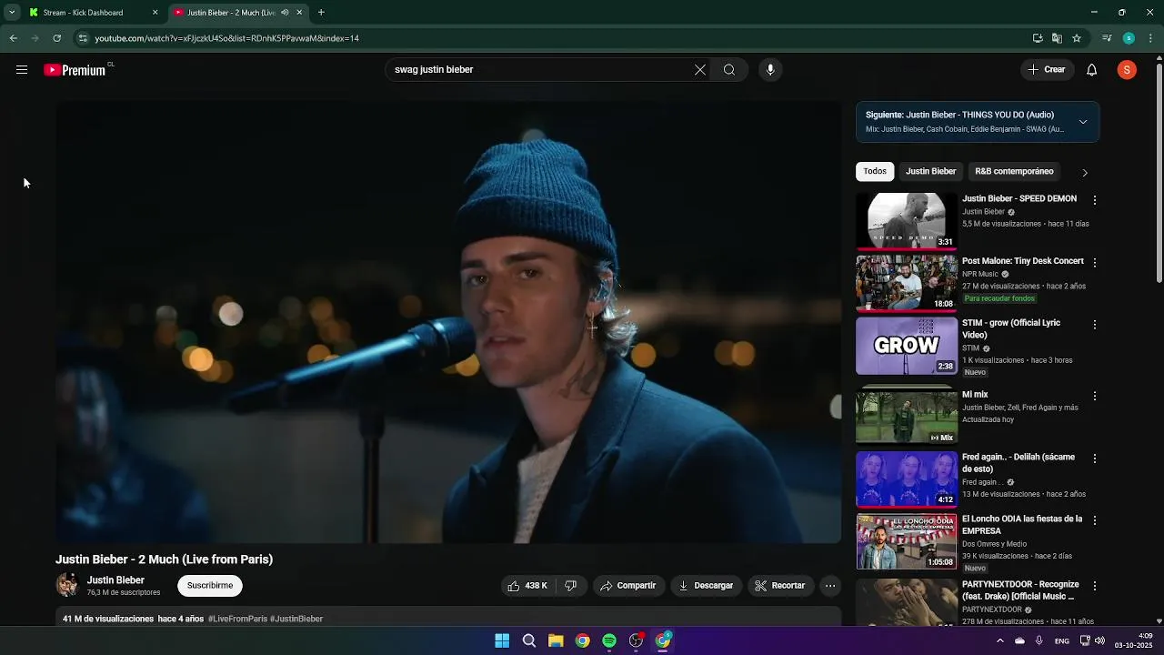Select the Todos filter chip
The width and height of the screenshot is (1164, 655).
pos(875,171)
